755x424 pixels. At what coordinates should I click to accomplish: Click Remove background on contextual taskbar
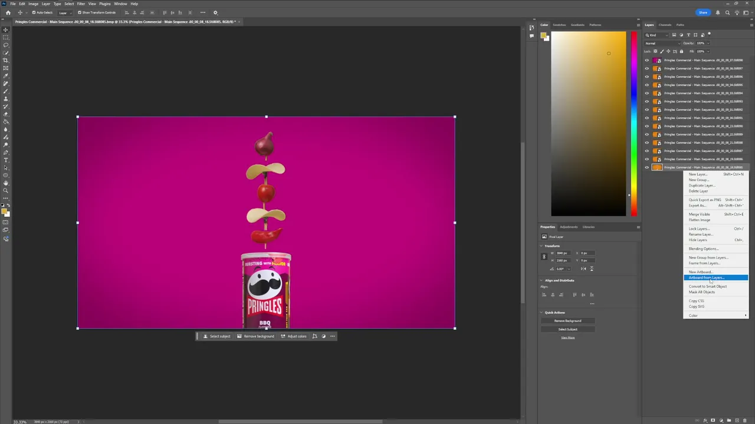point(255,336)
